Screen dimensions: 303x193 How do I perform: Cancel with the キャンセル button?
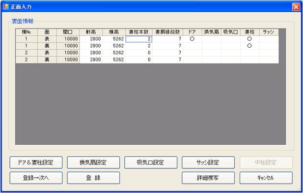coord(266,178)
